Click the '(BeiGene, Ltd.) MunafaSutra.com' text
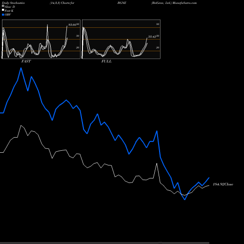Viewport: 244px width, 244px height. (174, 3)
